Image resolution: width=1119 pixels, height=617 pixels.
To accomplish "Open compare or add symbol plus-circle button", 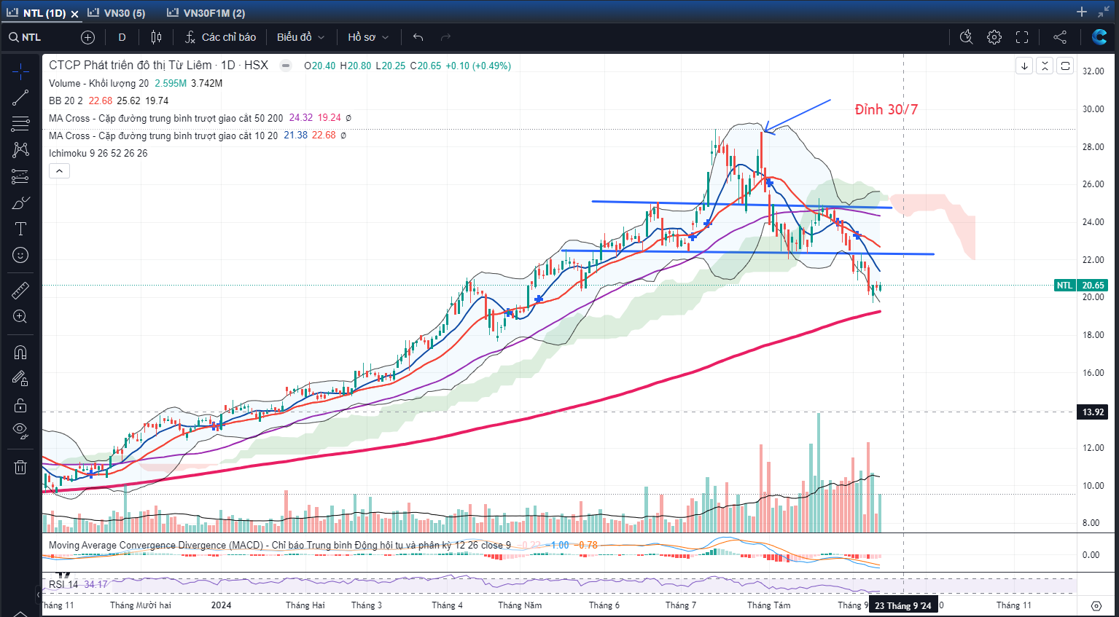I will pyautogui.click(x=88, y=37).
